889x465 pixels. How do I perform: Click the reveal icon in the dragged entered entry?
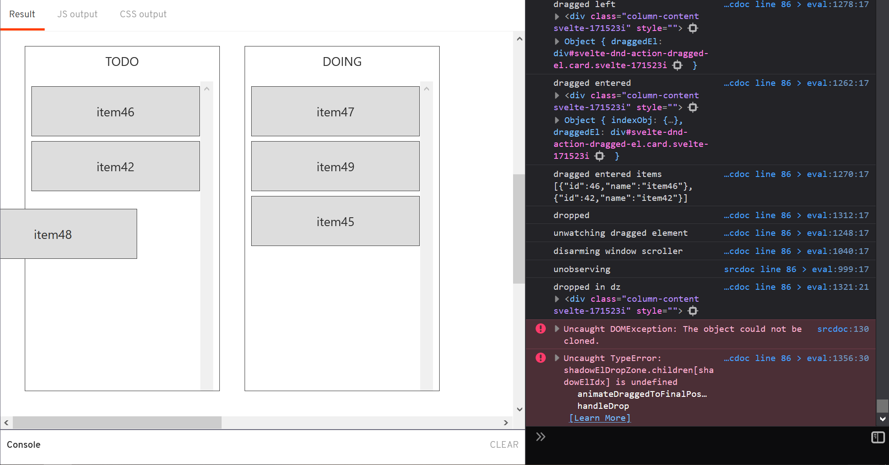coord(693,107)
